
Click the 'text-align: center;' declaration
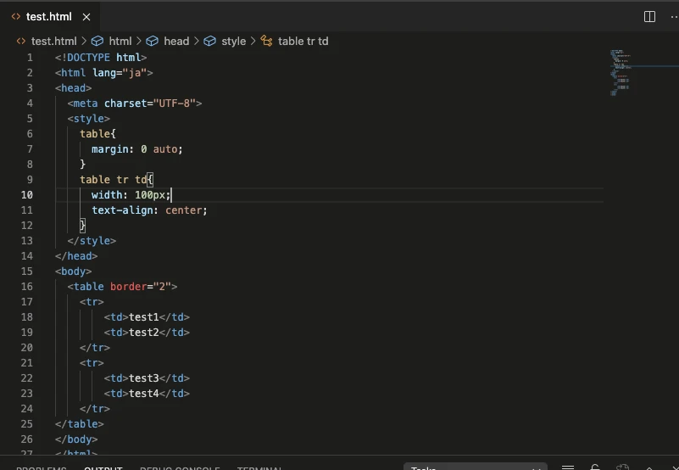tap(149, 210)
